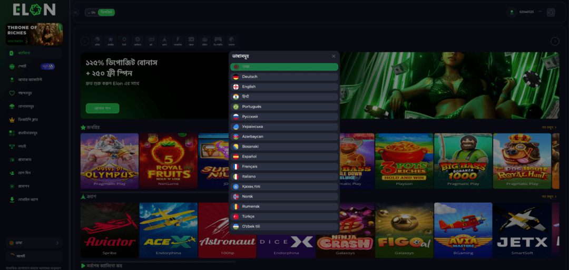Choose Українська from the language list
The image size is (569, 270).
tap(284, 127)
